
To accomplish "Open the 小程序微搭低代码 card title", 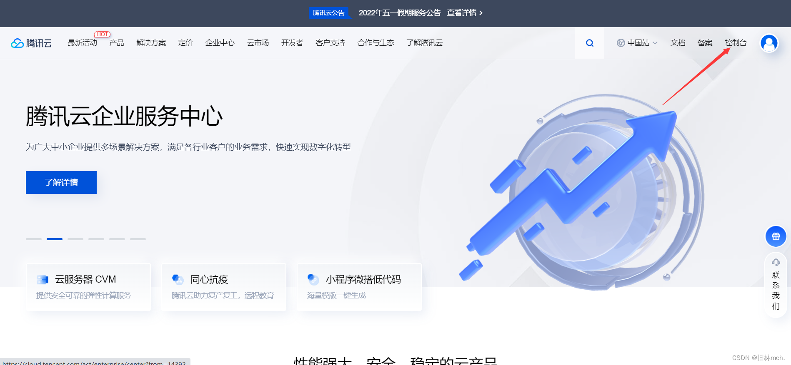I will (363, 279).
